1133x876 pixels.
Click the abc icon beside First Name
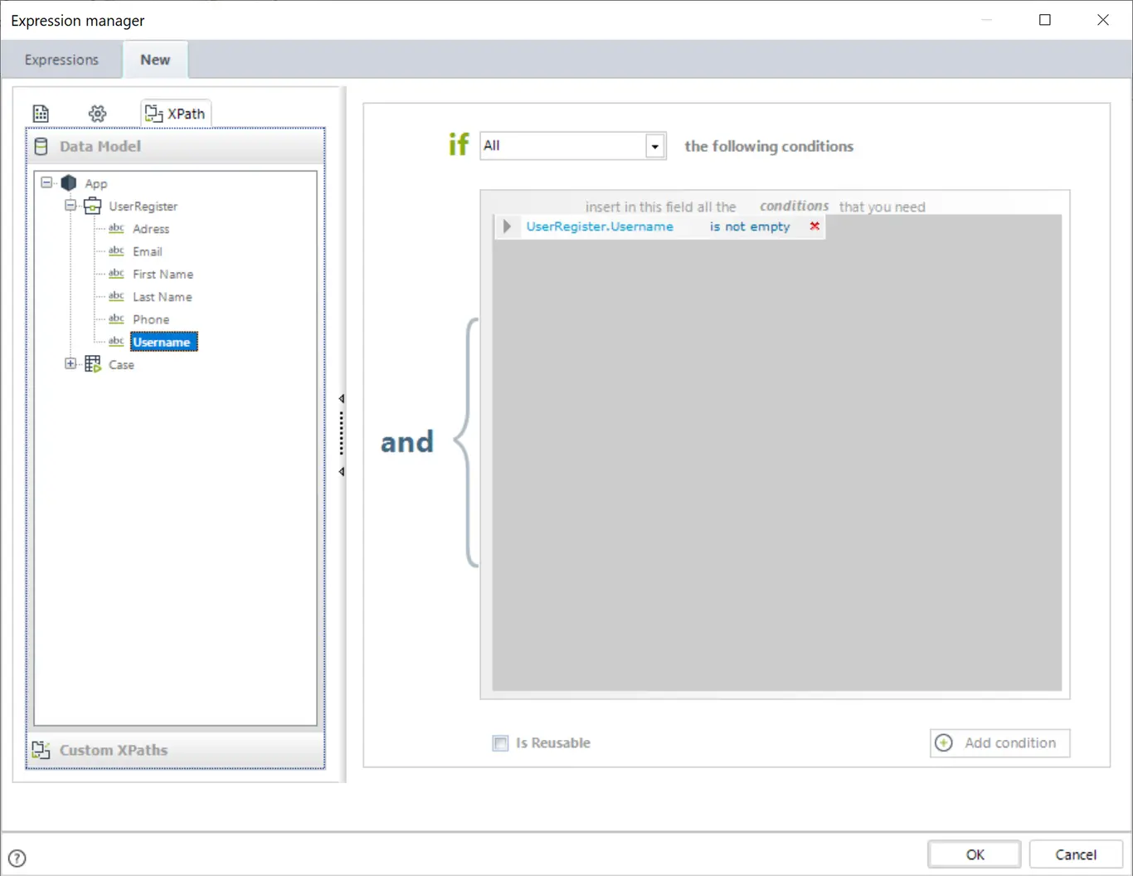[x=116, y=274]
